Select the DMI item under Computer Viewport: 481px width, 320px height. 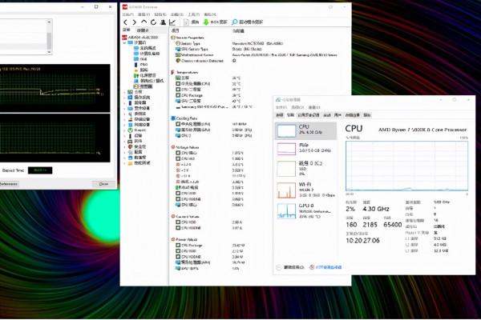point(141,59)
